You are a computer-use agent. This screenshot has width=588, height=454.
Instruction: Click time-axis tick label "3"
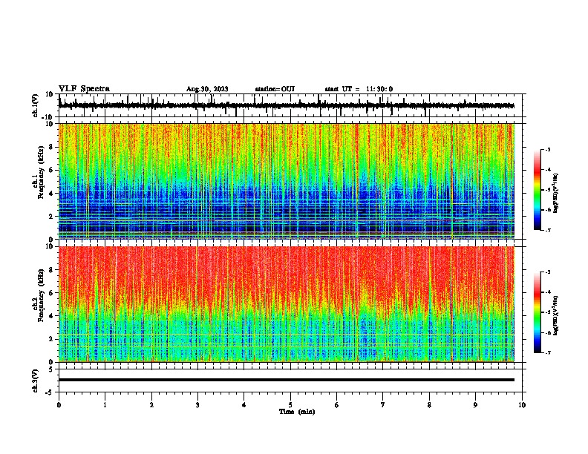click(197, 405)
